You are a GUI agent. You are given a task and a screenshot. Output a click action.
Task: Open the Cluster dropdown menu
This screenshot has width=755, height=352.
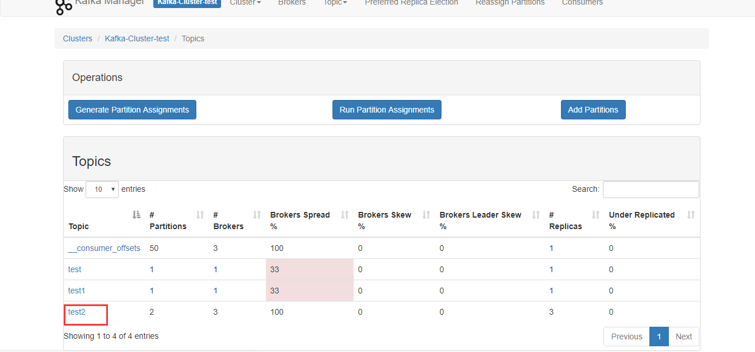point(245,3)
